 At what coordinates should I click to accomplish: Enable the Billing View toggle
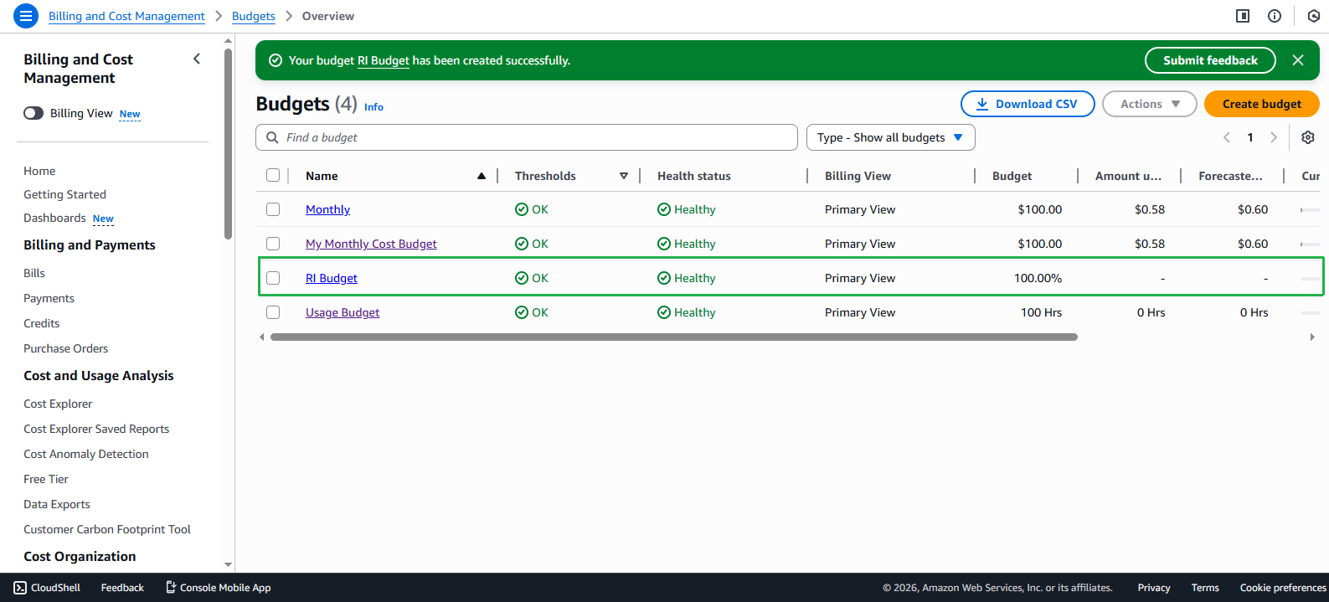pyautogui.click(x=33, y=113)
